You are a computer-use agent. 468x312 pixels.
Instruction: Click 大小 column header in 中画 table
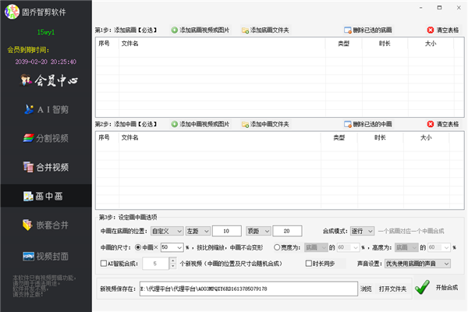click(x=426, y=137)
